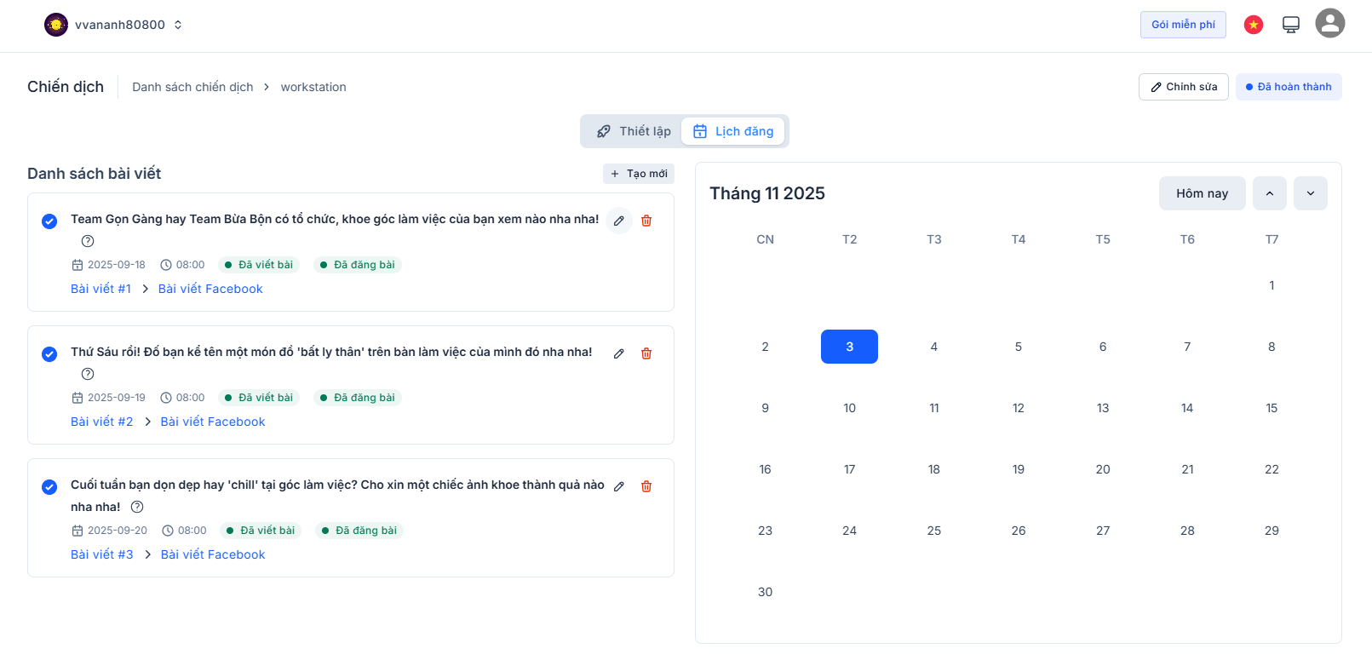Click the trash icon for third post
Viewport: 1372px width, 666px height.
(646, 486)
